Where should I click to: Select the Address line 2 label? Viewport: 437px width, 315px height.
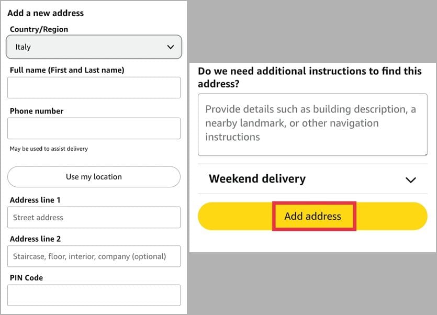(35, 239)
